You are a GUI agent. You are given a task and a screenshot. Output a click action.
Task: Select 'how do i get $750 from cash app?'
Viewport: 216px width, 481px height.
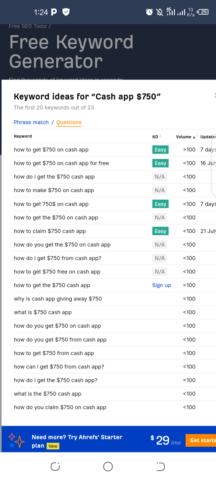pos(58,258)
